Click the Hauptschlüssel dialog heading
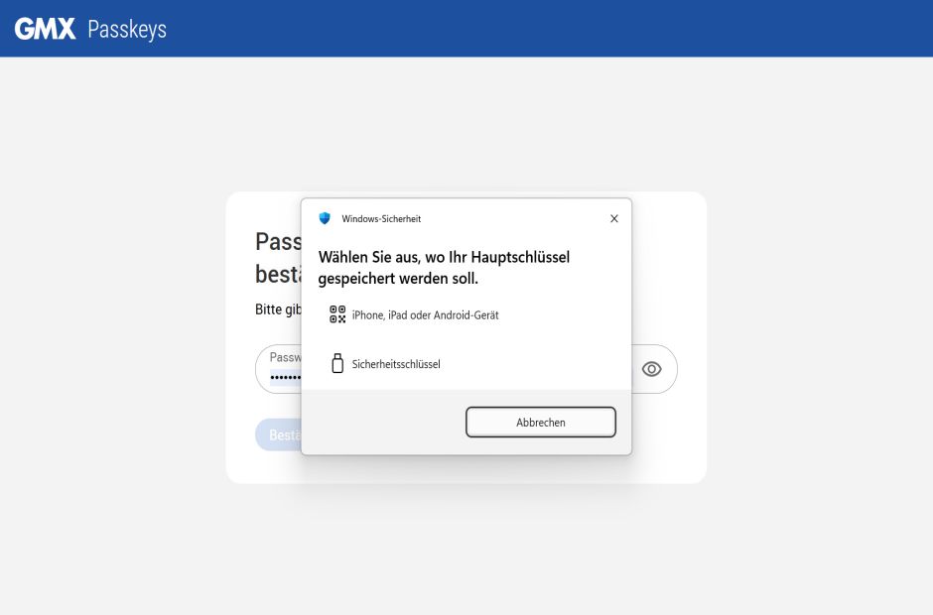 [x=444, y=268]
